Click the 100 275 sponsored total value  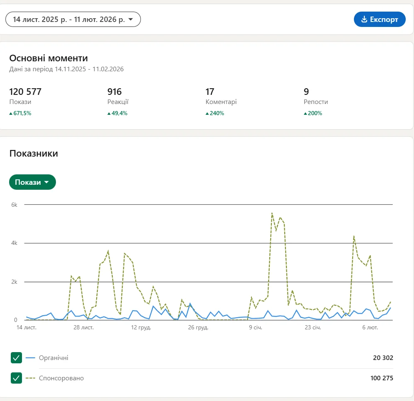point(381,378)
